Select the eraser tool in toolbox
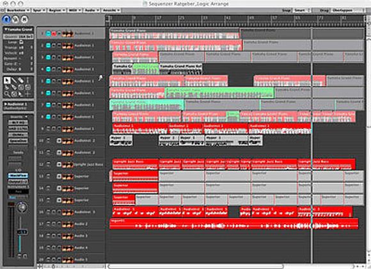Screen dimensions: 371x269 point(21,81)
